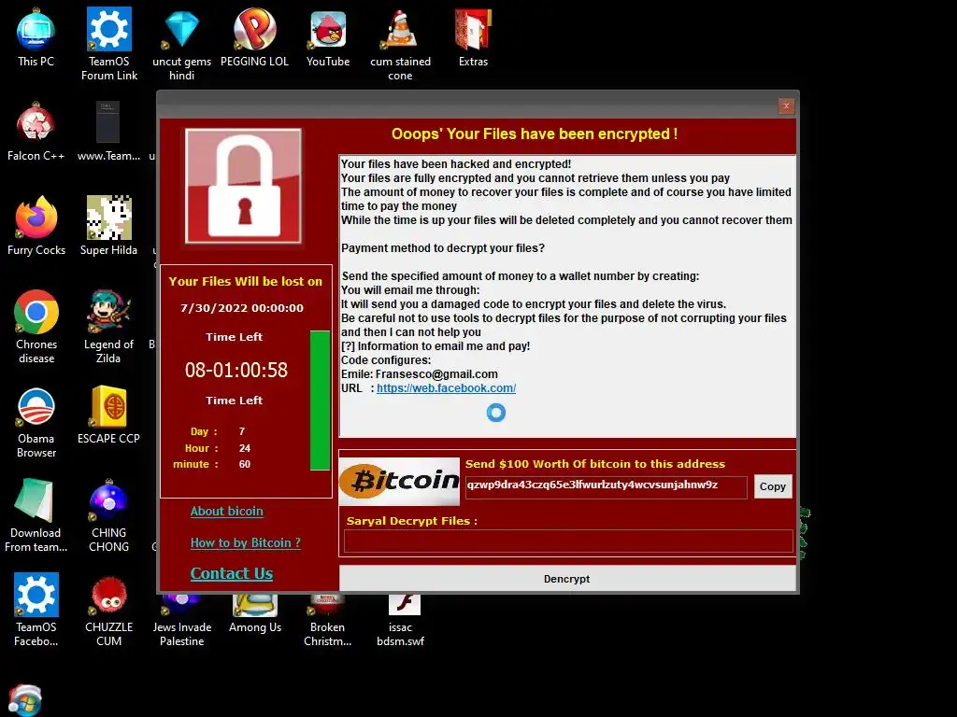Open the YouTube Angry Birds icon
Image resolution: width=957 pixels, height=717 pixels.
click(328, 37)
